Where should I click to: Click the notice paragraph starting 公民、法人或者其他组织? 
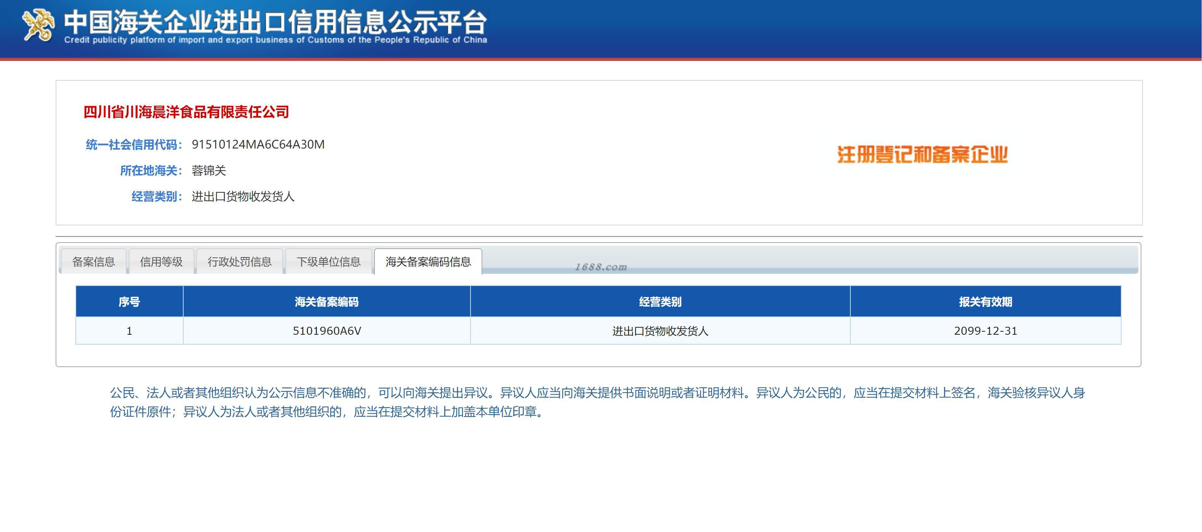597,402
